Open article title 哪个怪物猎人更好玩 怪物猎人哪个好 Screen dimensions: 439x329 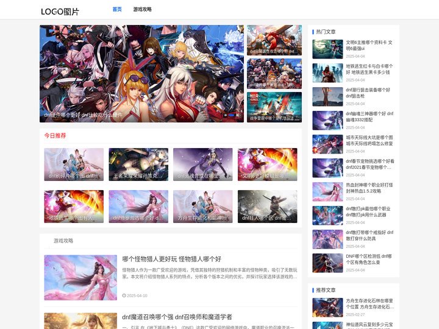171,259
